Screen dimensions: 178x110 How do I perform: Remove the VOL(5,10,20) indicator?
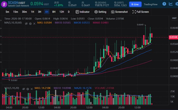[x=32, y=89]
